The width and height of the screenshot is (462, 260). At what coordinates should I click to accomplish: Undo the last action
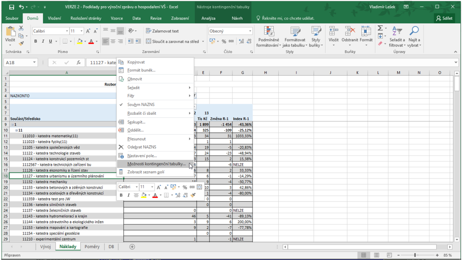coord(21,7)
